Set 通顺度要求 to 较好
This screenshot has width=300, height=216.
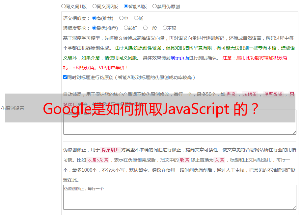126,28
